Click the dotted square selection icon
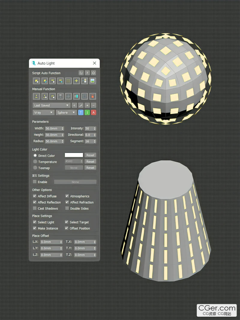 tap(84, 96)
